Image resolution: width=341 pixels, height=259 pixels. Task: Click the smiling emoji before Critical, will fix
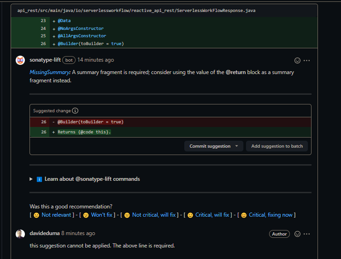click(x=190, y=215)
